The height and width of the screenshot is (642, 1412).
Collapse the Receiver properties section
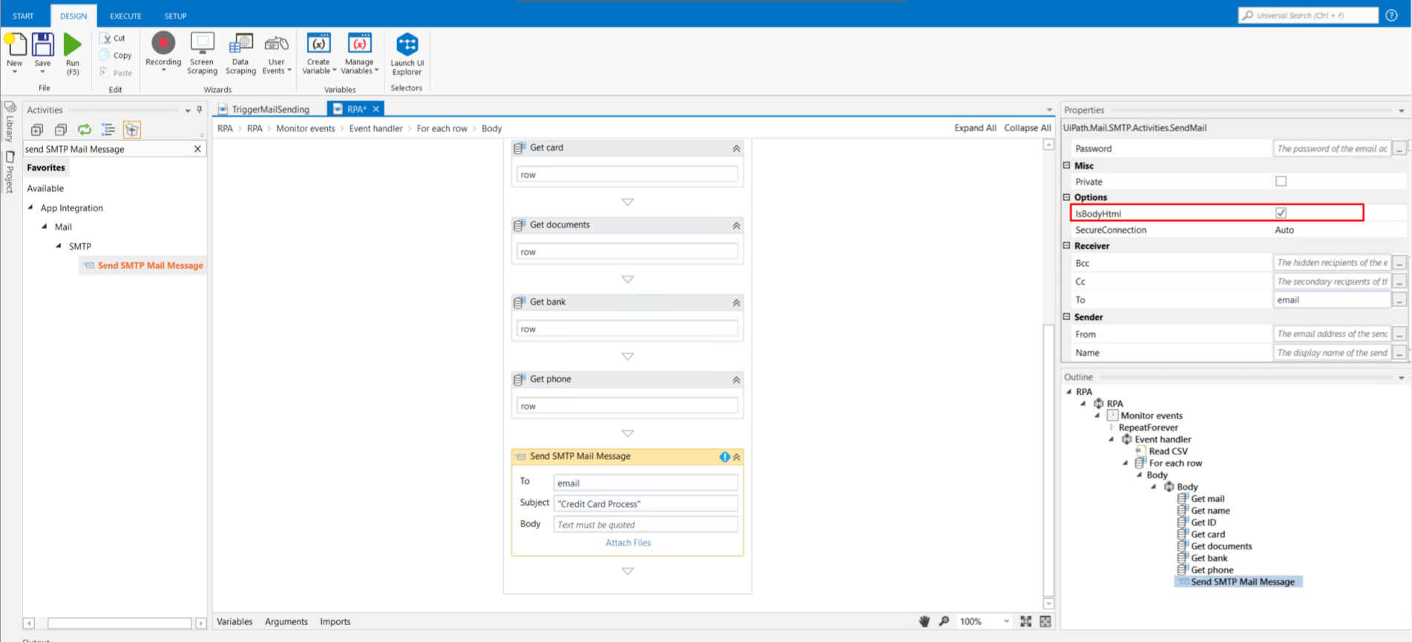1067,246
